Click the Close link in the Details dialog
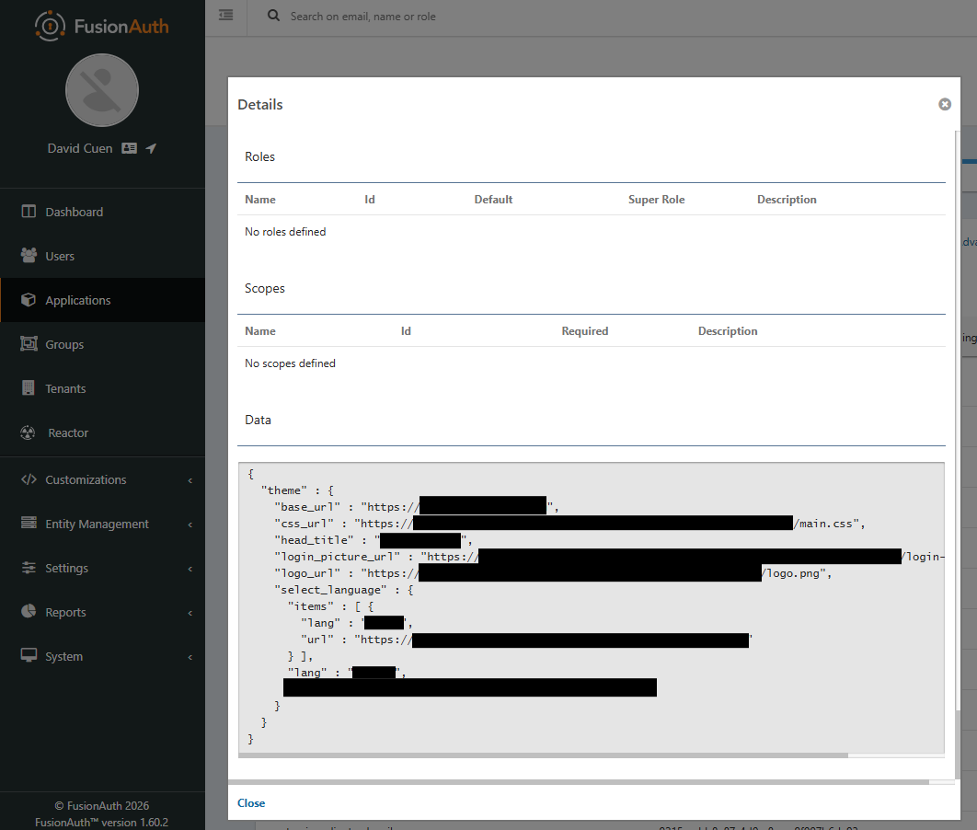Screen dimensions: 977x830 click(251, 803)
